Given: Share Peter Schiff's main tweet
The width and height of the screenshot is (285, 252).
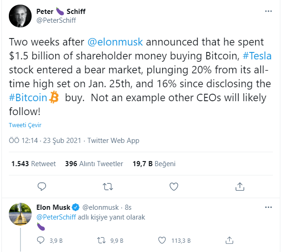Looking at the screenshot, I should [x=240, y=187].
